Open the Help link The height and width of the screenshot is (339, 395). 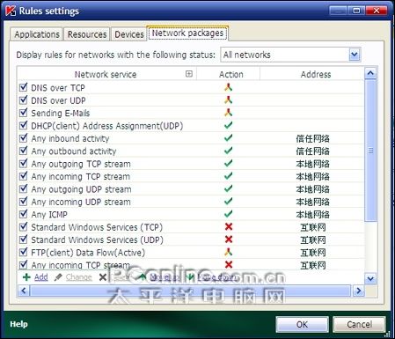(x=18, y=324)
